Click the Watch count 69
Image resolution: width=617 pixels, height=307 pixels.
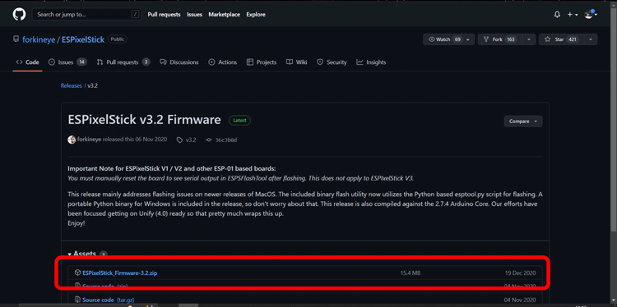pyautogui.click(x=457, y=39)
